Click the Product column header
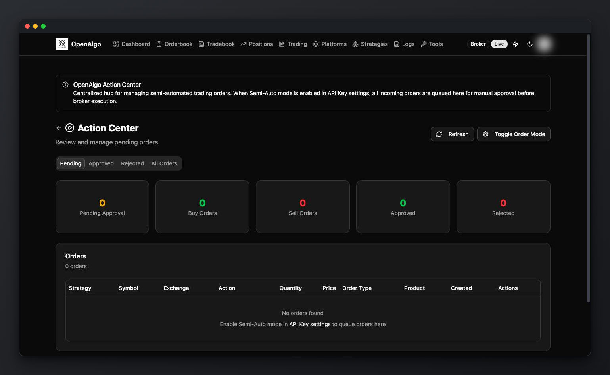The image size is (610, 375). pos(414,288)
